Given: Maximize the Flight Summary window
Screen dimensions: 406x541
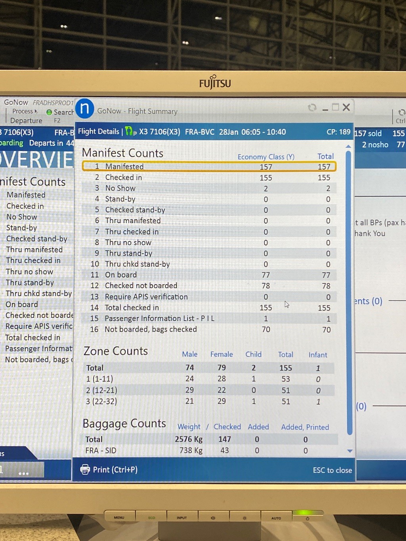Looking at the screenshot, I should click(335, 107).
